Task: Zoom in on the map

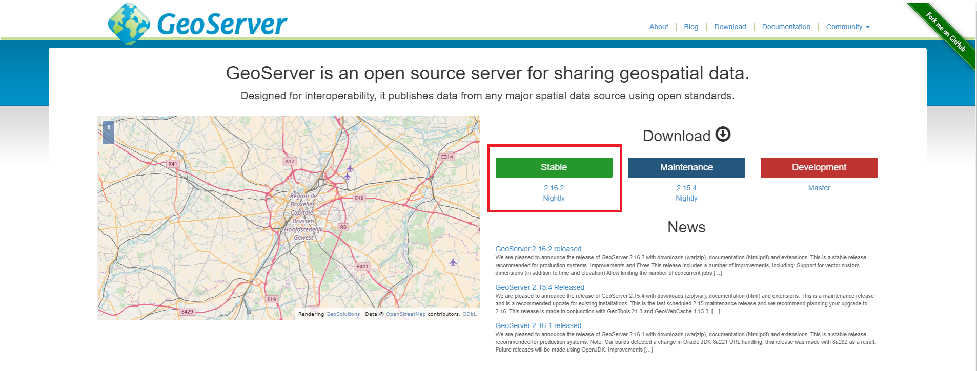Action: pyautogui.click(x=109, y=127)
